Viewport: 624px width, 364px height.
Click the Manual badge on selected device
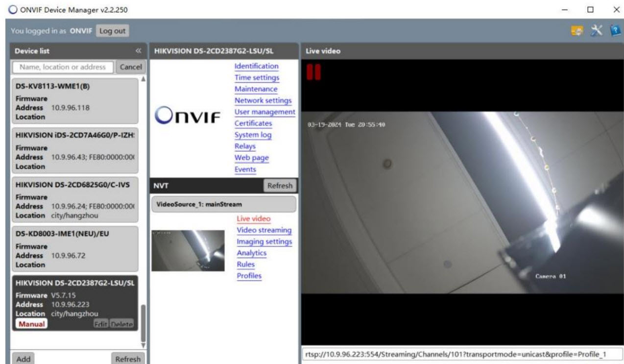pos(31,324)
